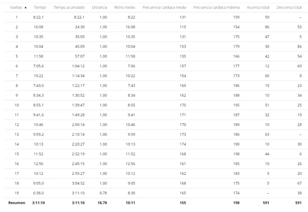Click lap 2 pace value 16:08

[x=130, y=27]
